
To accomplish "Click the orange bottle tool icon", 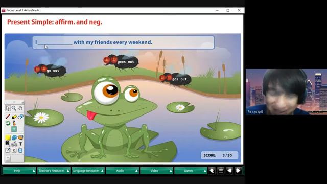I will coord(14,123).
